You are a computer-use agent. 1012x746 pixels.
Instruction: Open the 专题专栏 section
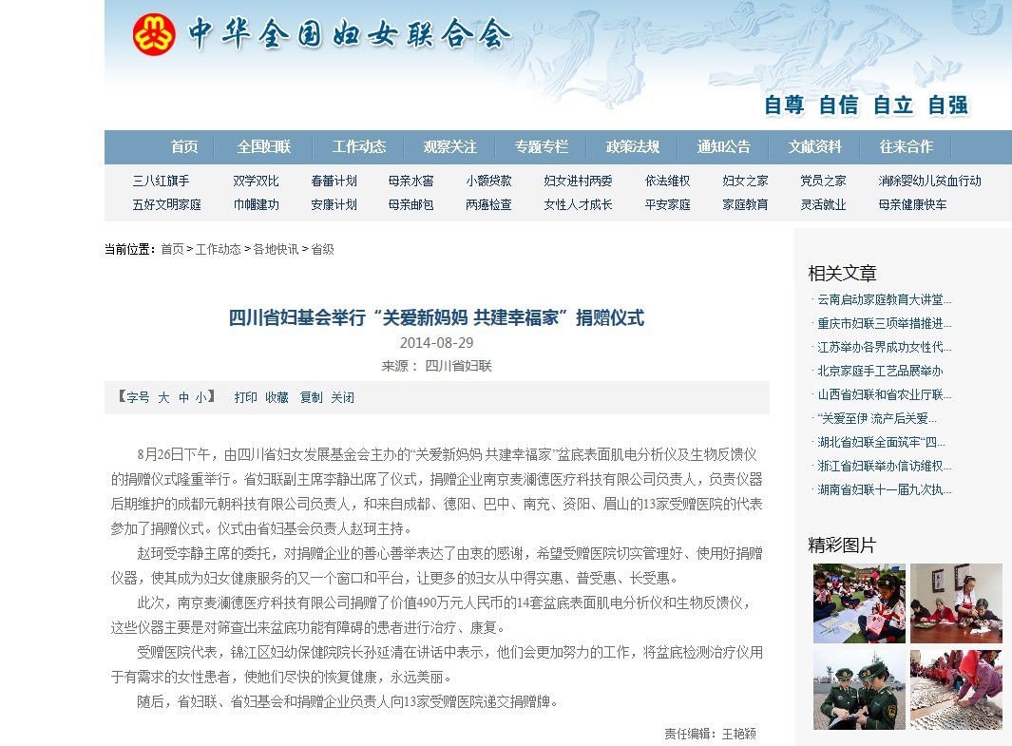click(541, 146)
